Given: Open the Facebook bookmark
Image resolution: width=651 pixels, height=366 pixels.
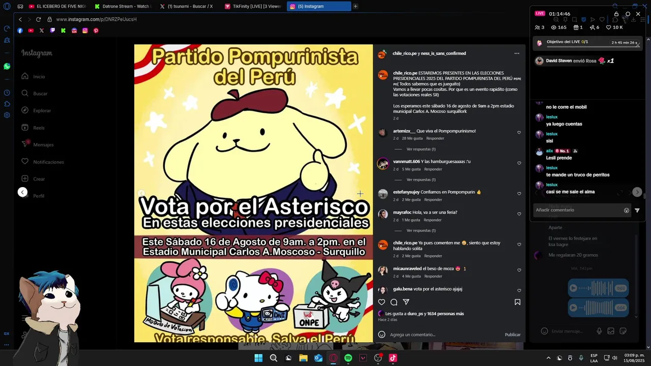Looking at the screenshot, I should (20, 30).
